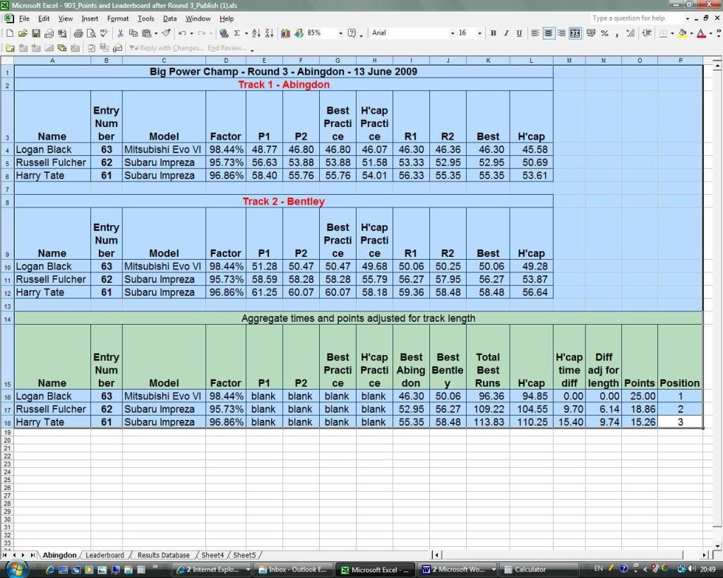Viewport: 723px width, 578px height.
Task: Cut selection with the scissors icon
Action: [x=120, y=33]
